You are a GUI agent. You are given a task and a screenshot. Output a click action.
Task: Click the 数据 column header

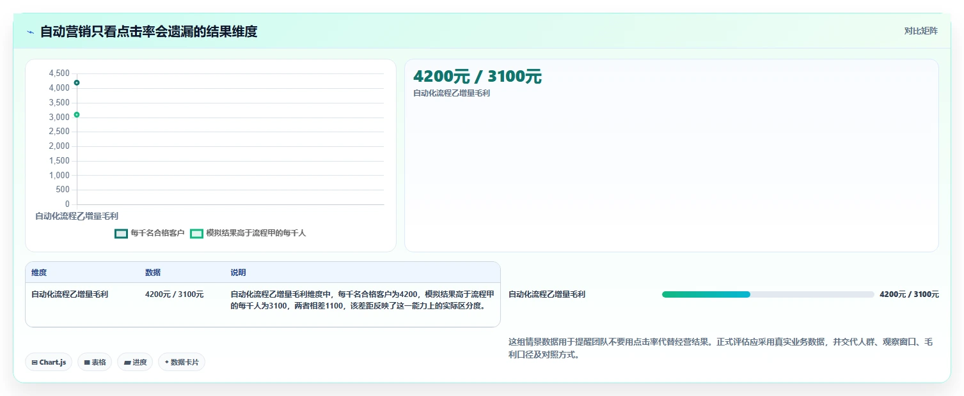153,273
